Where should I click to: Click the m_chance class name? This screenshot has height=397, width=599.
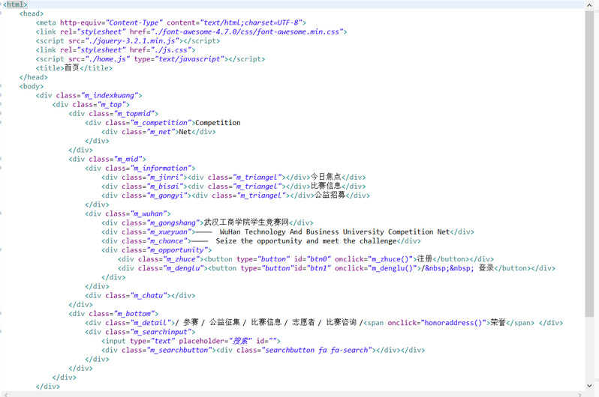tap(167, 241)
